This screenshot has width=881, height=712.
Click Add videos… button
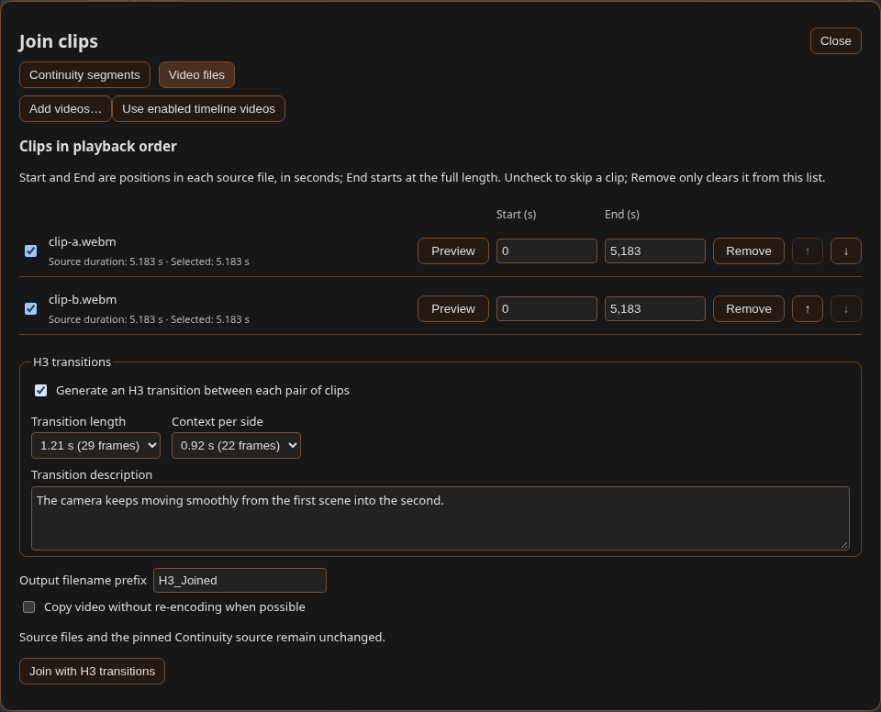coord(66,109)
